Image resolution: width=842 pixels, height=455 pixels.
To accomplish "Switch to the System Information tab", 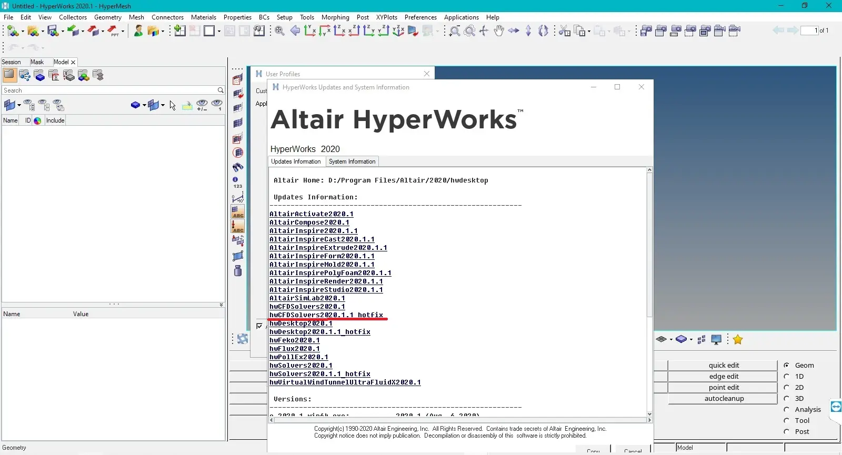I will point(352,161).
